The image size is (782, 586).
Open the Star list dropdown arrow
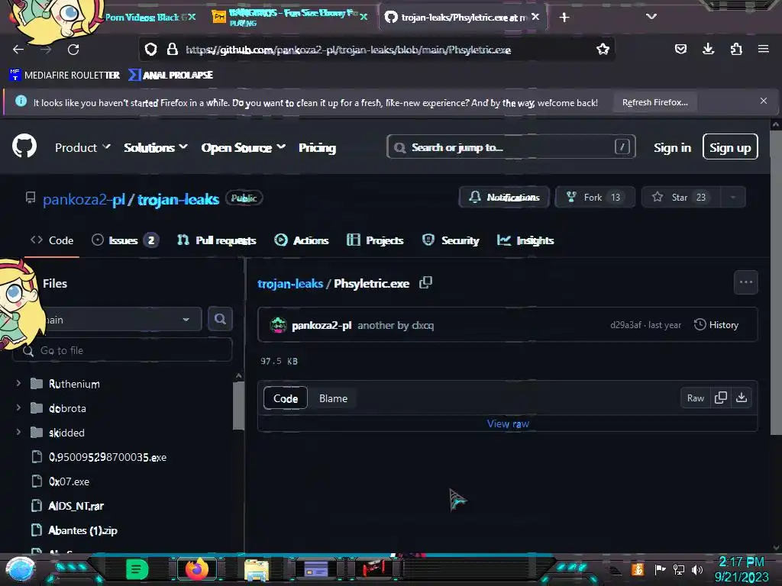[733, 197]
